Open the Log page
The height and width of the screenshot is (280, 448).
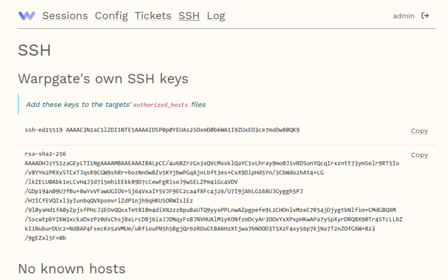click(216, 16)
